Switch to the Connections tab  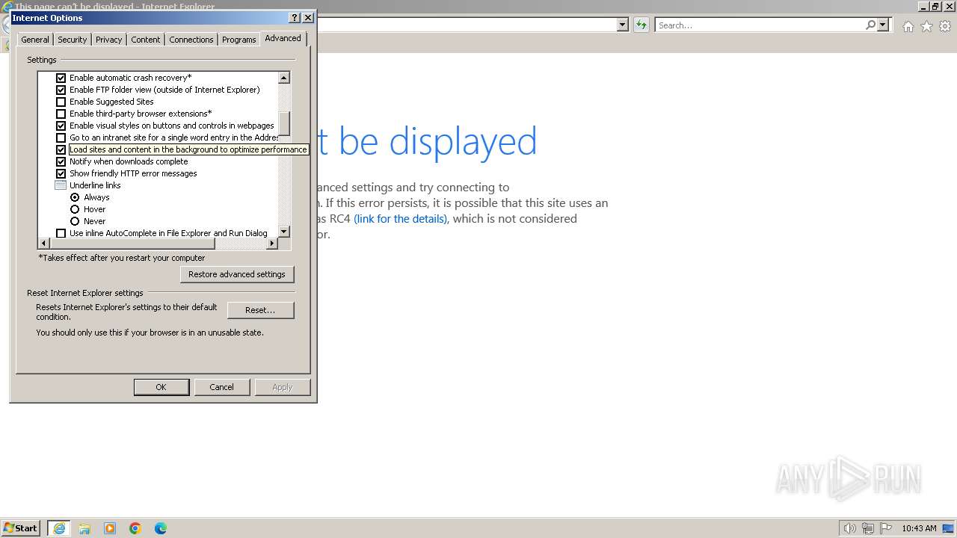tap(191, 40)
